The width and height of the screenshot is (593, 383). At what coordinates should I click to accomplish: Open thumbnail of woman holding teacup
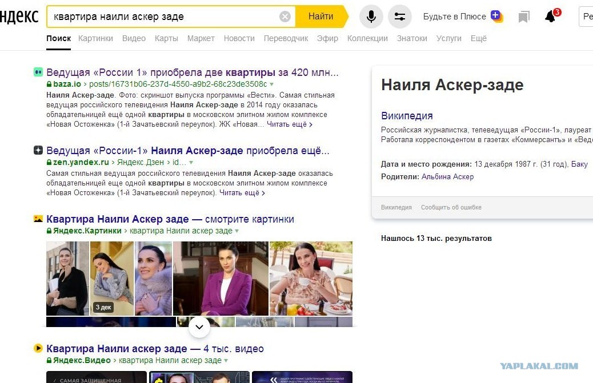pos(311,279)
